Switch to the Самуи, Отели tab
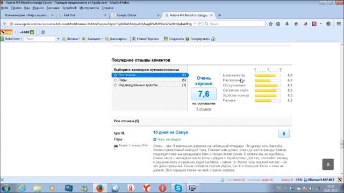The image size is (344, 193). (x=134, y=16)
